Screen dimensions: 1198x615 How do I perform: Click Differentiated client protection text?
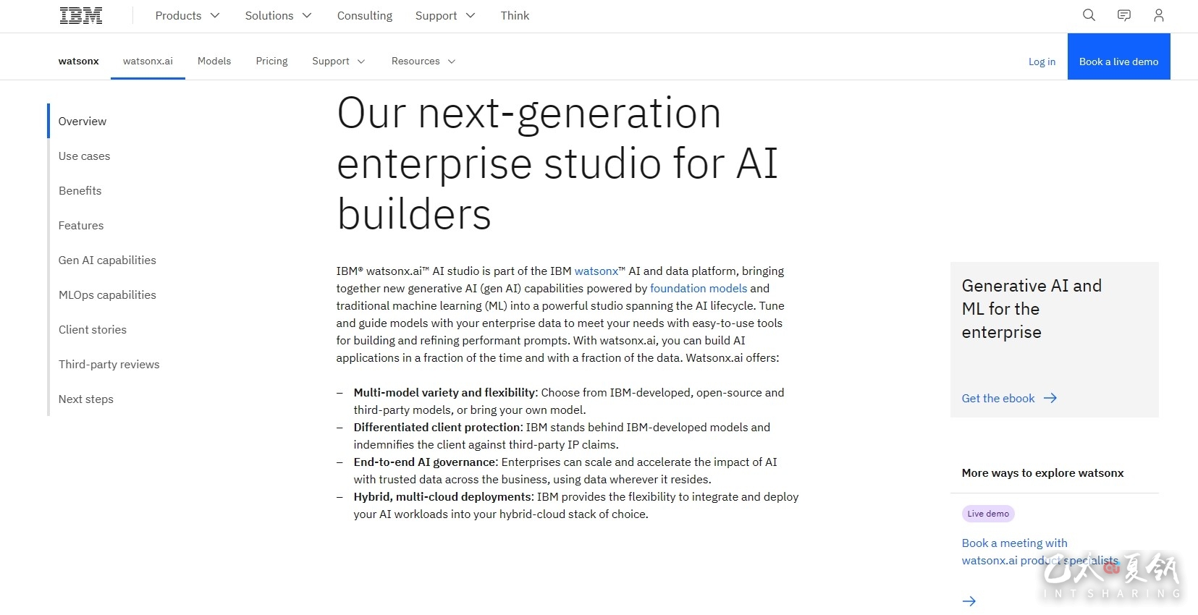[437, 427]
